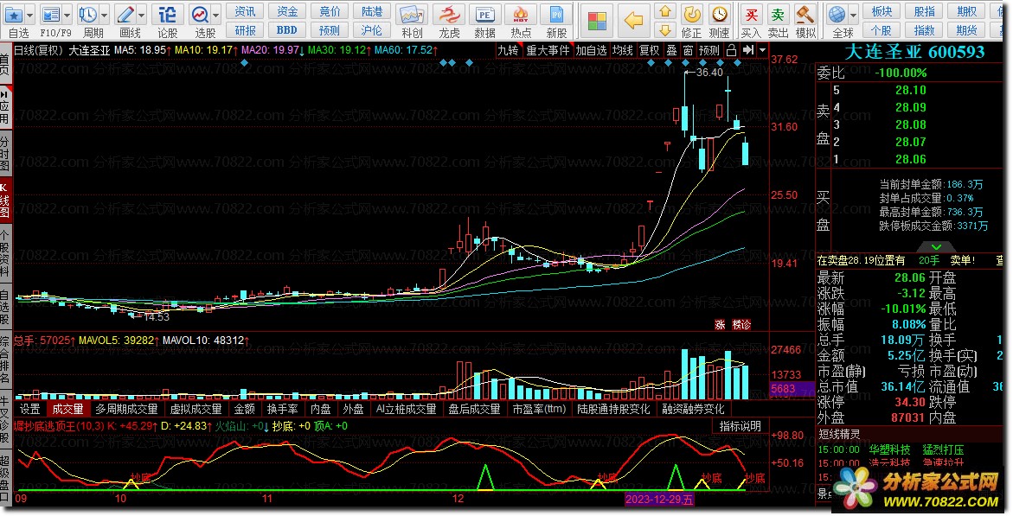The image size is (1013, 516).
Task: Expand the 选股 dropdown arrow
Action: click(x=216, y=15)
